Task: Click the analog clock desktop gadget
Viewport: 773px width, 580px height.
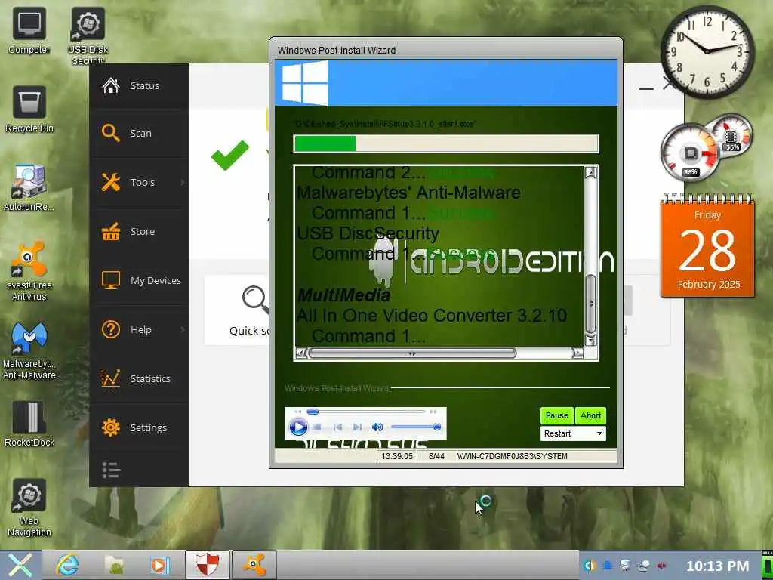Action: pos(707,51)
